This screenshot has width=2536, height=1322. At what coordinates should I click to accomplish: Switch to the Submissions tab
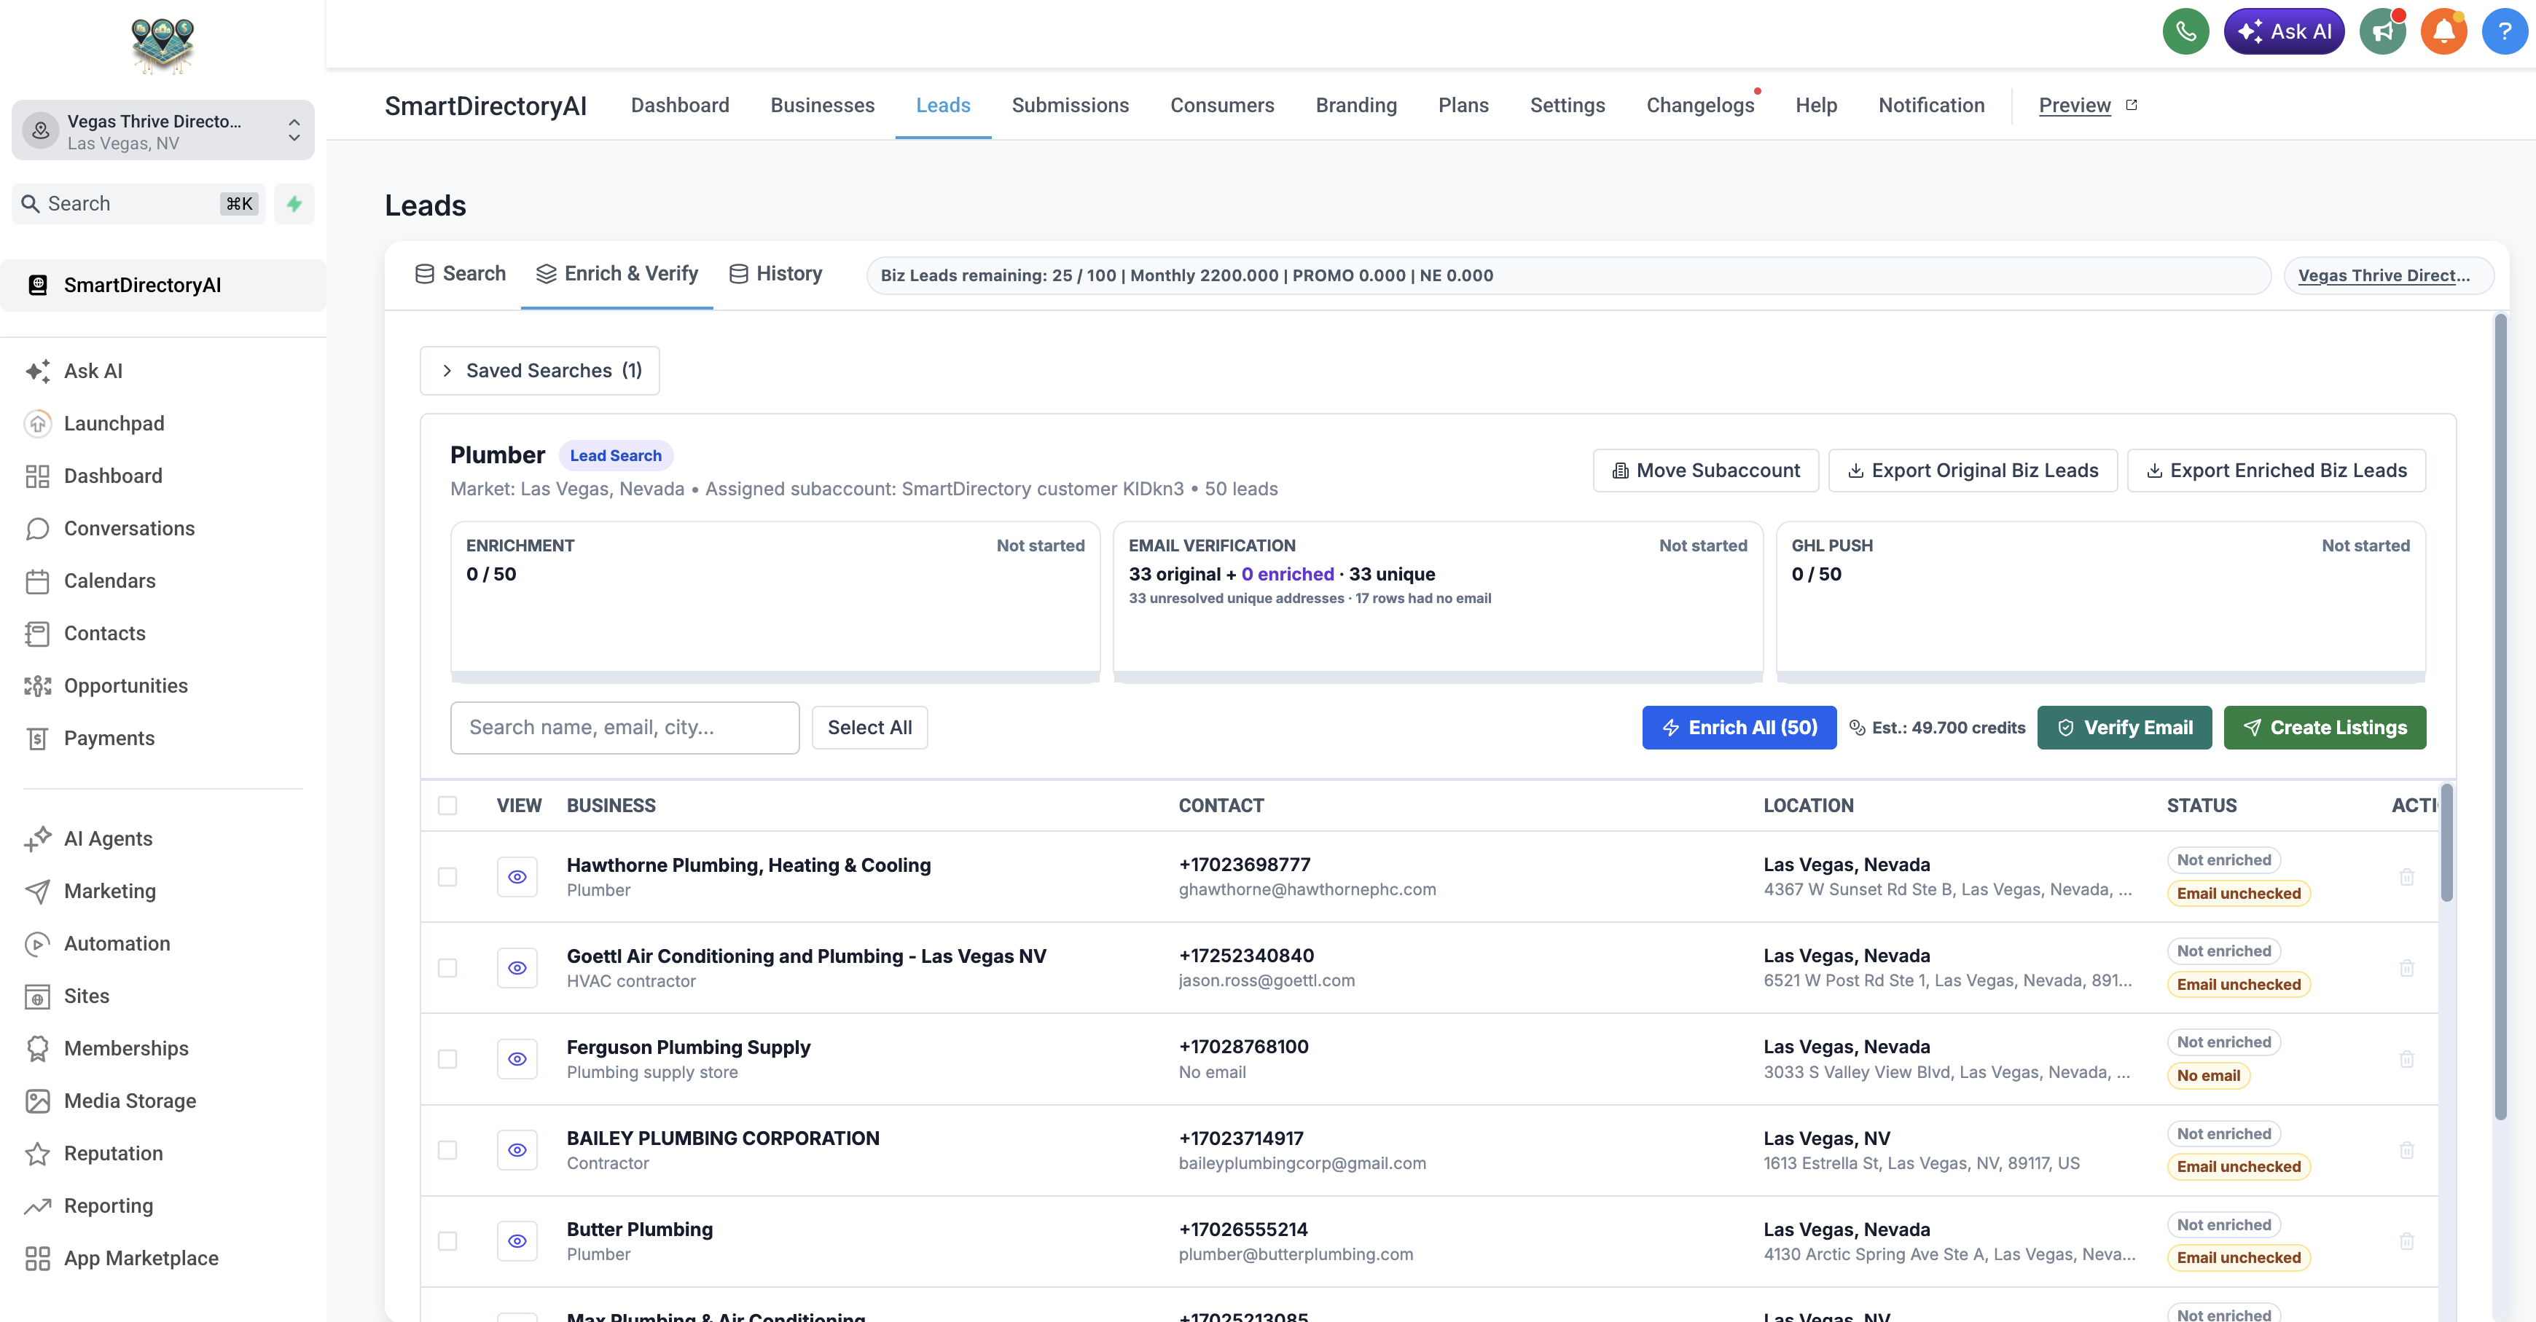(1070, 105)
